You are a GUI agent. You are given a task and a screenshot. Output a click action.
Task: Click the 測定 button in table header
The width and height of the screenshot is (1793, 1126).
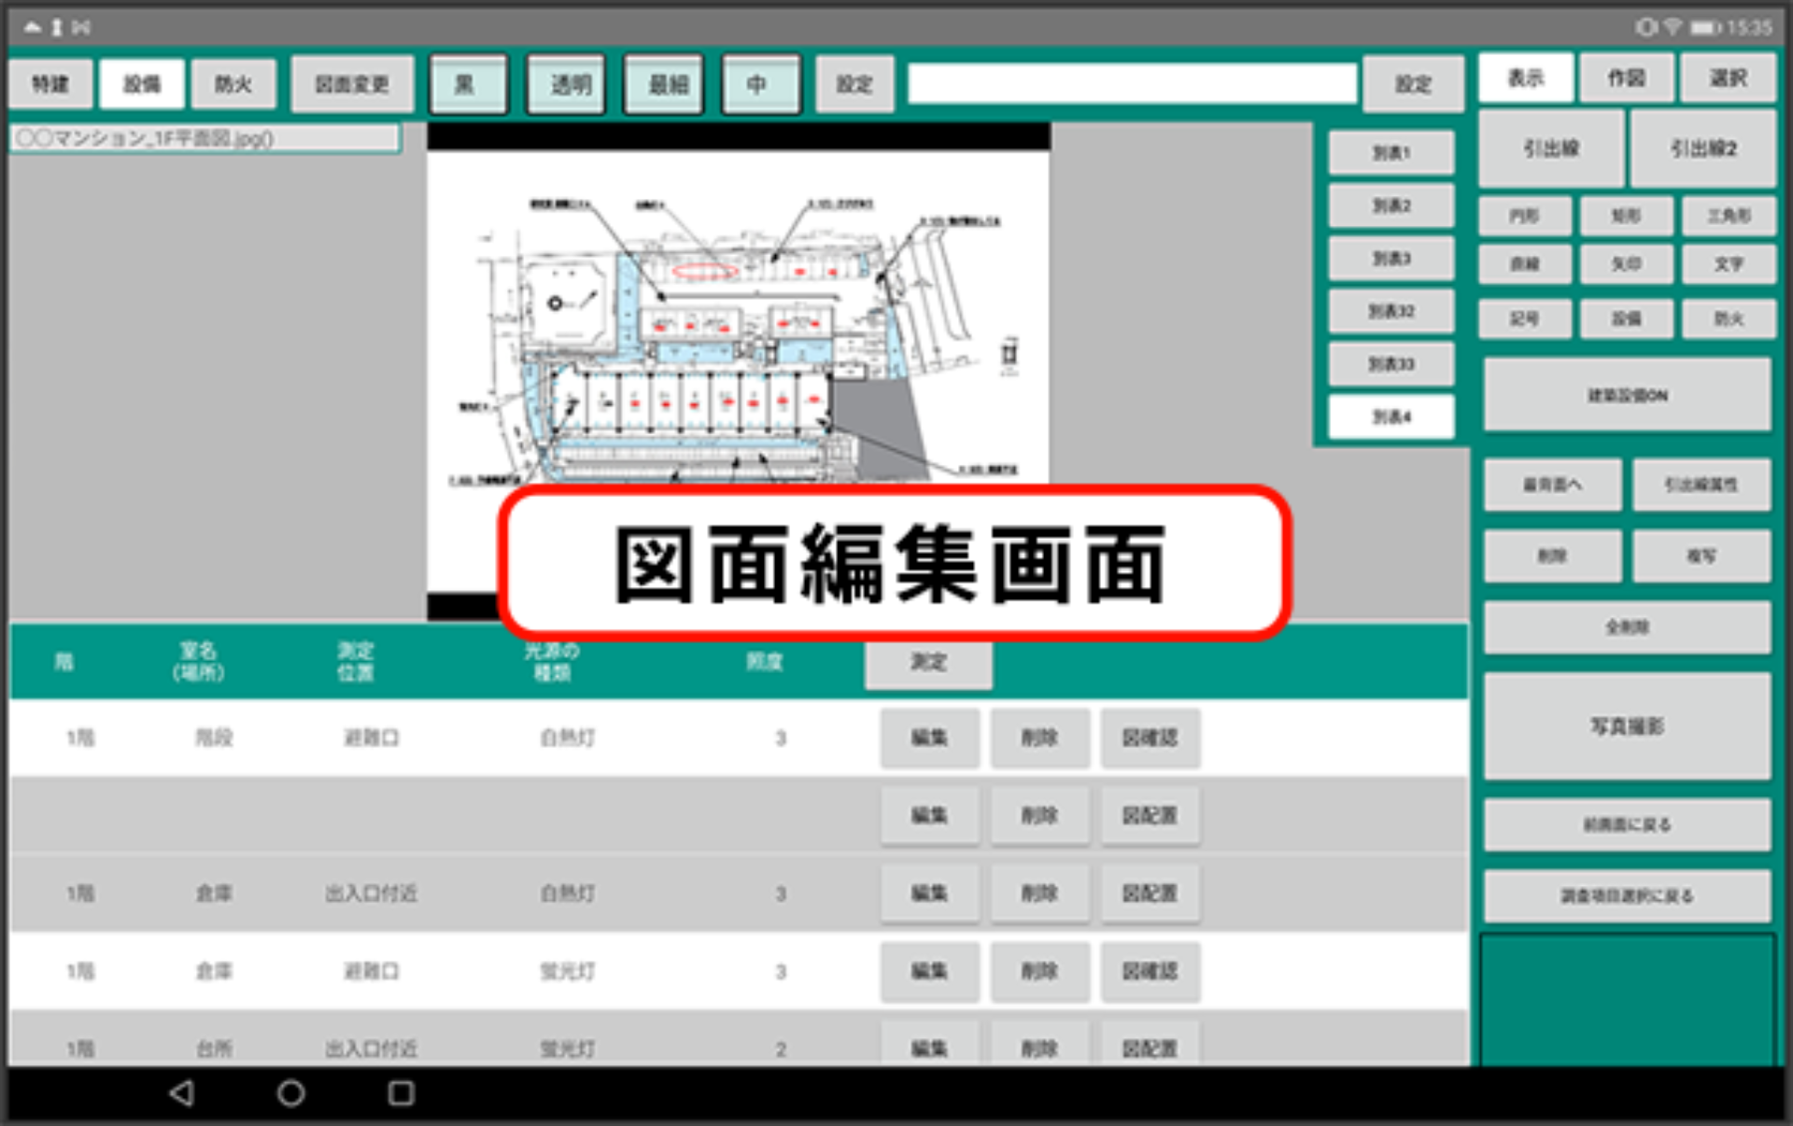928,662
